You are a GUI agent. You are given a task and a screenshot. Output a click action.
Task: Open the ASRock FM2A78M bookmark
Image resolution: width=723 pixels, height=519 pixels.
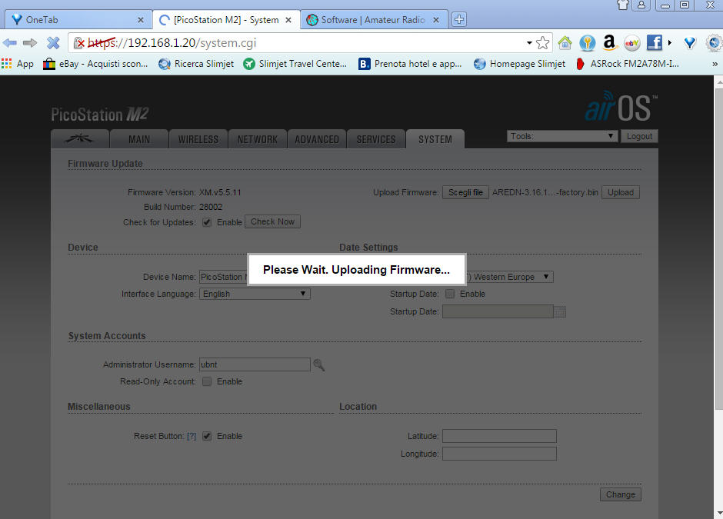tap(627, 64)
